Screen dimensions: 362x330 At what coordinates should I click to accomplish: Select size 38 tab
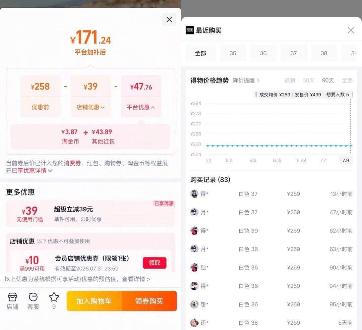pyautogui.click(x=324, y=53)
